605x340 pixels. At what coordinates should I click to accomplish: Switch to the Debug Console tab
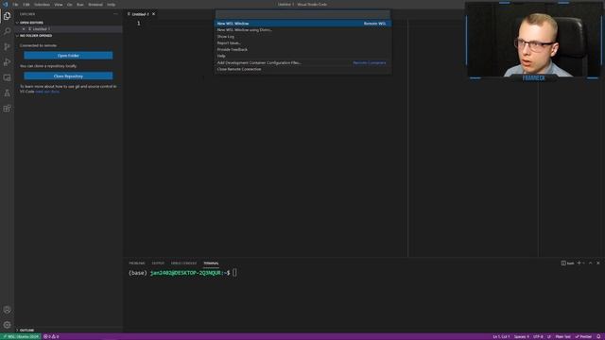pyautogui.click(x=183, y=263)
